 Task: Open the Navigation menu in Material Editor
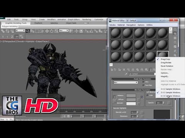coord(131,25)
